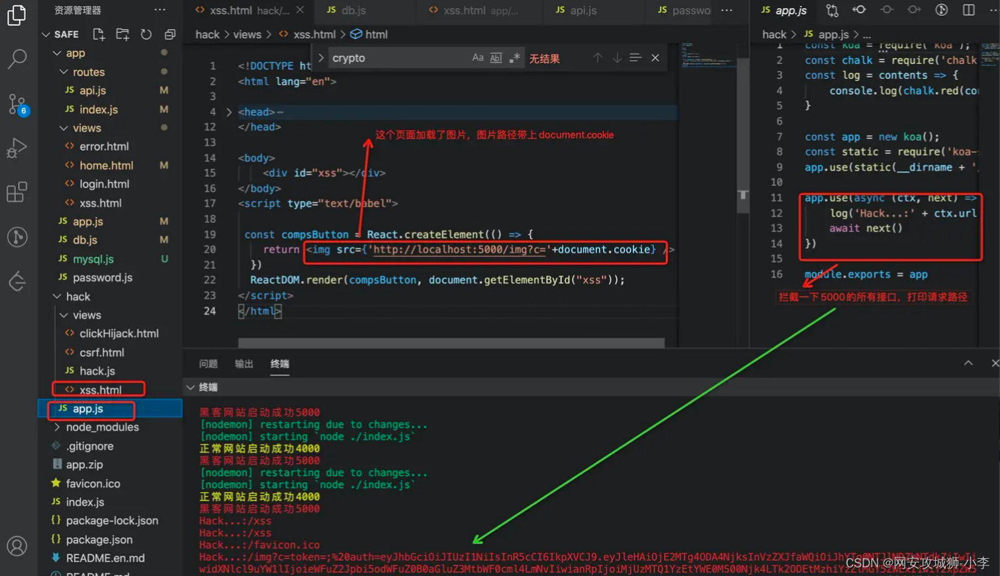This screenshot has width=1000, height=576.
Task: Open home.html in the file tree
Action: [x=106, y=166]
